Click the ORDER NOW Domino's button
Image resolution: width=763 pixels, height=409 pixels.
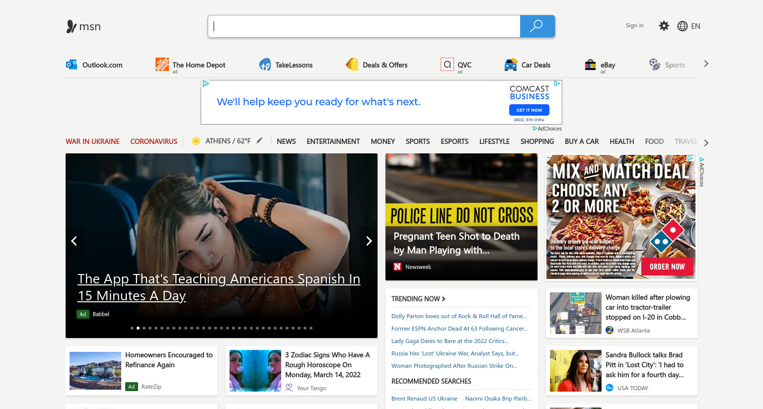[x=667, y=267]
